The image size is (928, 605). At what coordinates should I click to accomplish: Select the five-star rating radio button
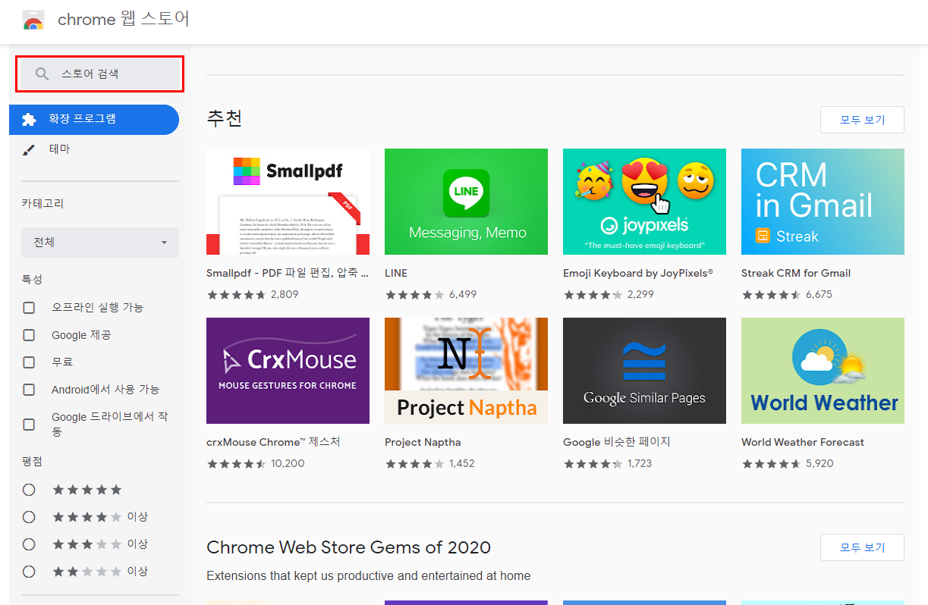coord(29,490)
